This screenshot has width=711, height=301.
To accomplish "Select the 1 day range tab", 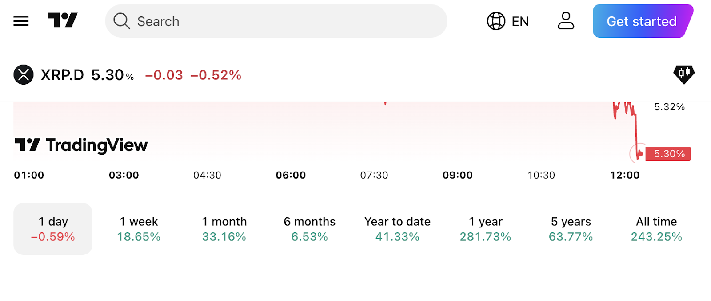I will (53, 229).
